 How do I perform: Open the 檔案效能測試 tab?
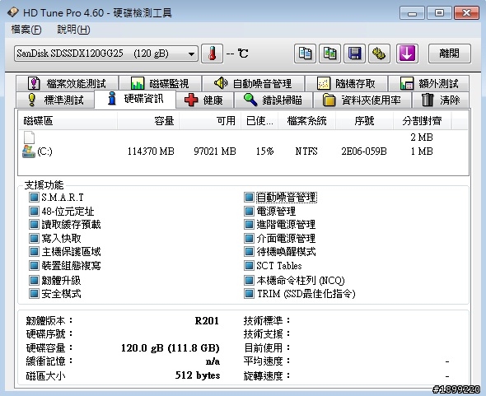pyautogui.click(x=68, y=83)
